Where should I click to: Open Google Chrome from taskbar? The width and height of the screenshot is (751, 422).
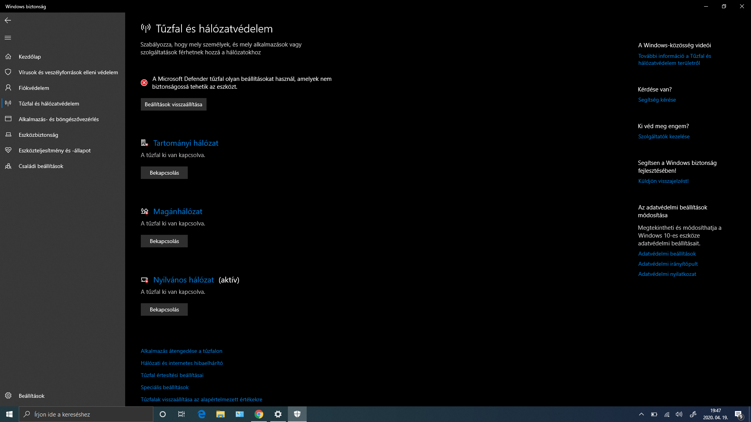point(259,414)
